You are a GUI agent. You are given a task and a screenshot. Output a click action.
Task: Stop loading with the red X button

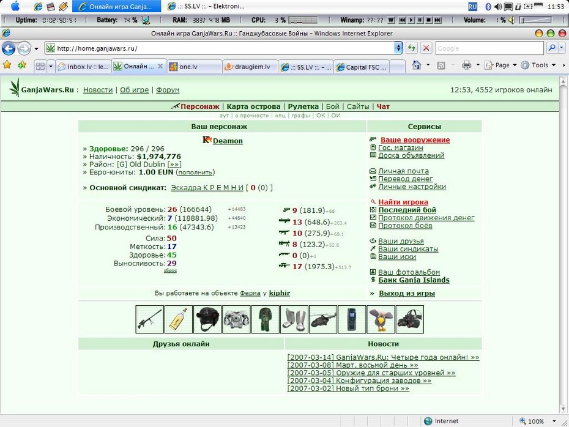426,48
